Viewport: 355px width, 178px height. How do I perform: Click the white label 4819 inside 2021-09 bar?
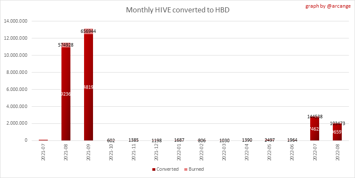point(88,87)
